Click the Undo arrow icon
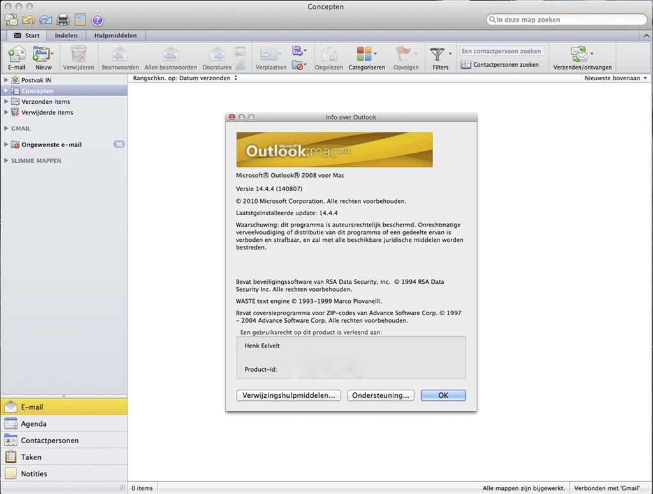 click(x=28, y=20)
